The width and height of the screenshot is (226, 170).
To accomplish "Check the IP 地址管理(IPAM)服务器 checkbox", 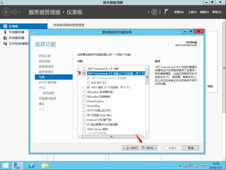I will pos(84,124).
